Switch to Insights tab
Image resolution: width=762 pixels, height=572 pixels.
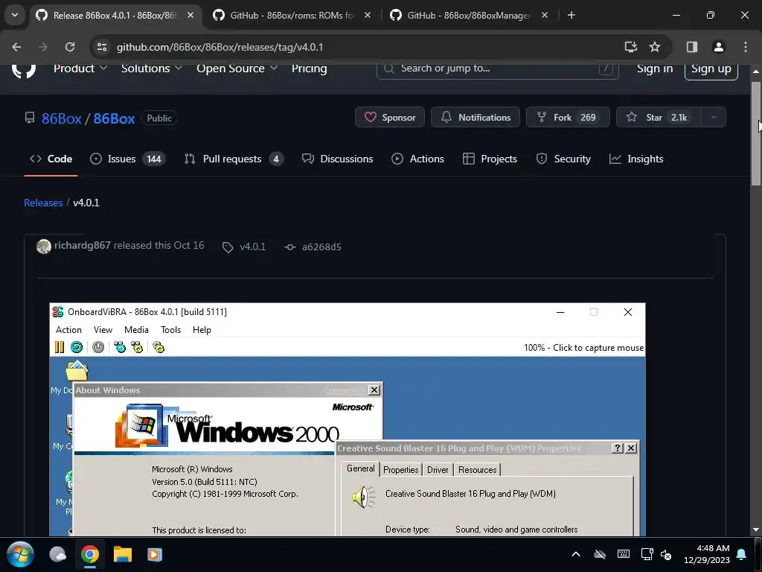coord(636,159)
